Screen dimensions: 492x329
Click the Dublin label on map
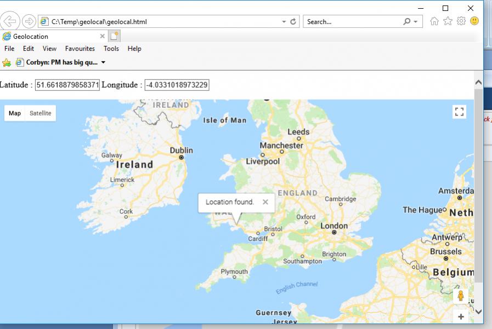[182, 150]
